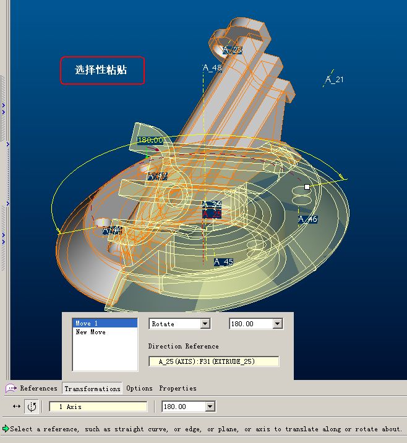
Task: Click the 1 Axis collector field
Action: pyautogui.click(x=98, y=407)
